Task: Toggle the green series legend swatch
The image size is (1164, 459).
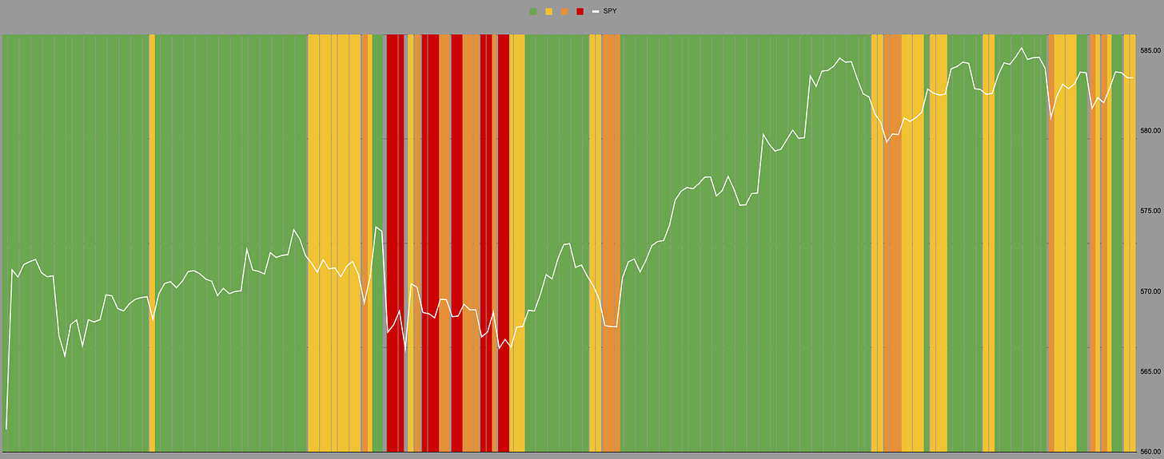Action: 533,11
